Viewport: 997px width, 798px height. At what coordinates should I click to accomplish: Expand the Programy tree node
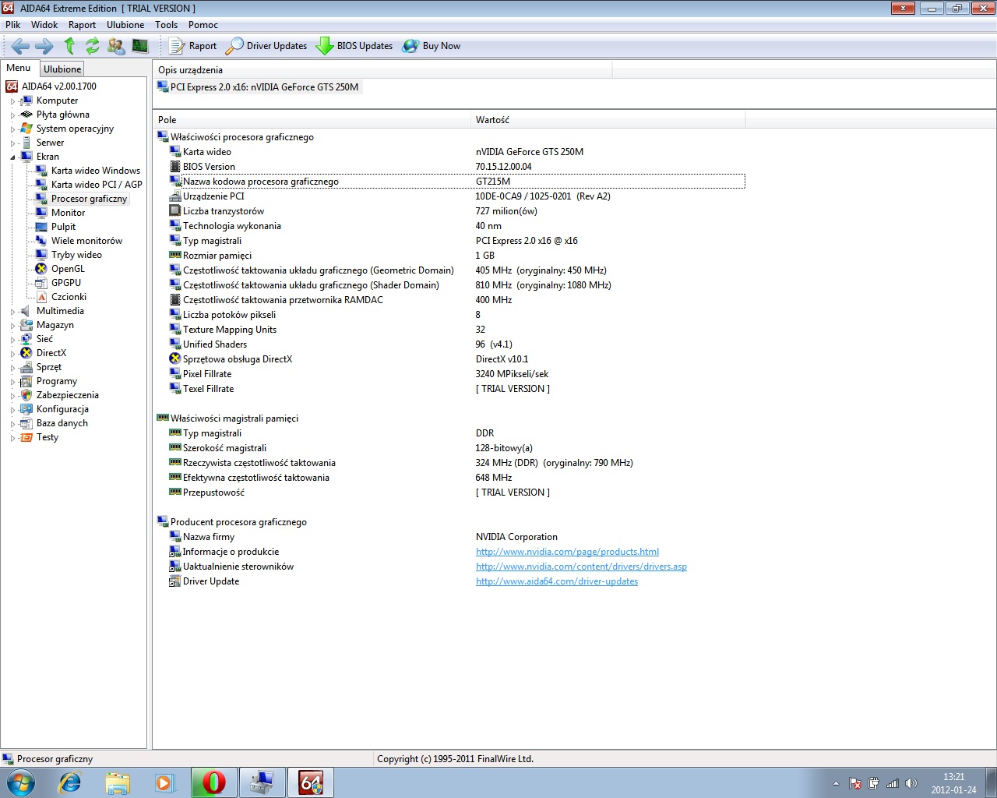point(12,382)
